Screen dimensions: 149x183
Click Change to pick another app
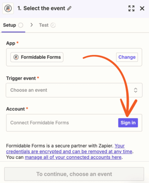(127, 57)
